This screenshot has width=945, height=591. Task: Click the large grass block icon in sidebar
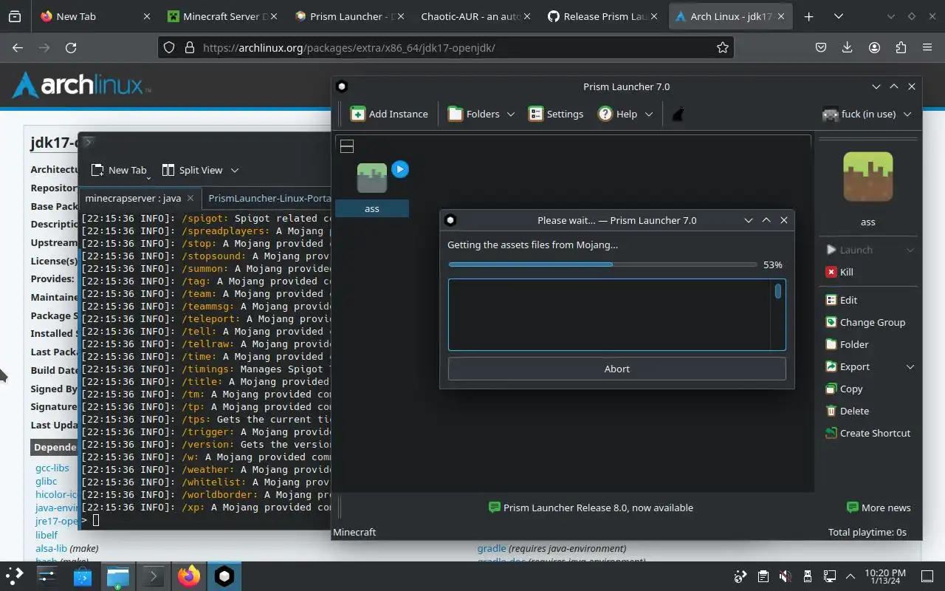point(868,177)
